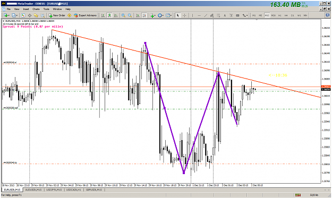Switch timeframe to M30
The height and width of the screenshot is (198, 332).
tap(274, 15)
